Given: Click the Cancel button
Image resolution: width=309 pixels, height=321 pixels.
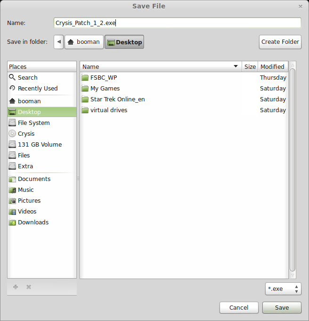Looking at the screenshot, I should pos(239,307).
